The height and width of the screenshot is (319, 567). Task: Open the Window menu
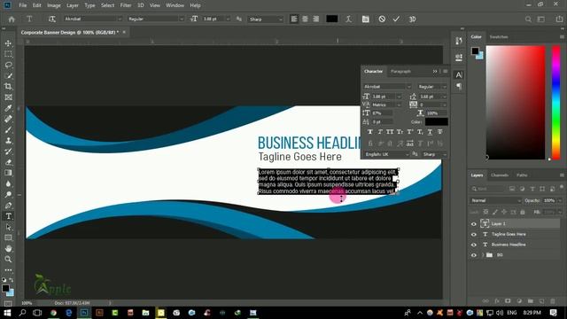click(175, 5)
